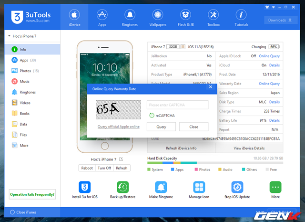This screenshot has height=222, width=305.
Task: Click into the Please enter CAPTCHA field
Action: click(x=178, y=105)
